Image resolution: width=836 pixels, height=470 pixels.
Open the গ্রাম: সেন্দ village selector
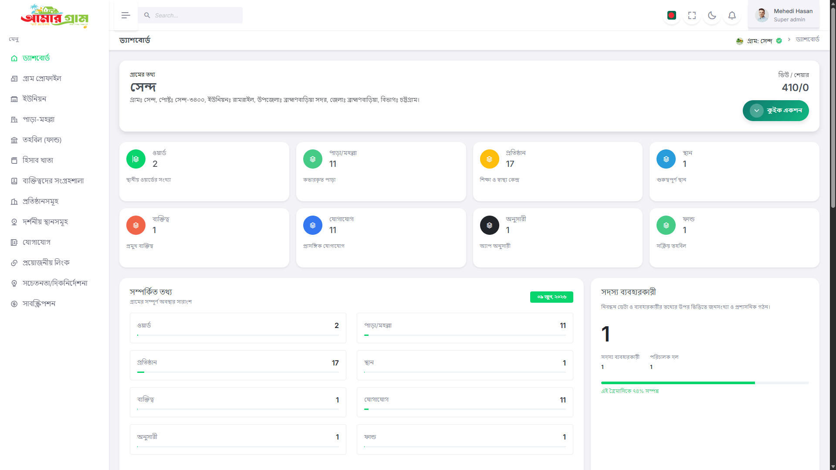759,41
